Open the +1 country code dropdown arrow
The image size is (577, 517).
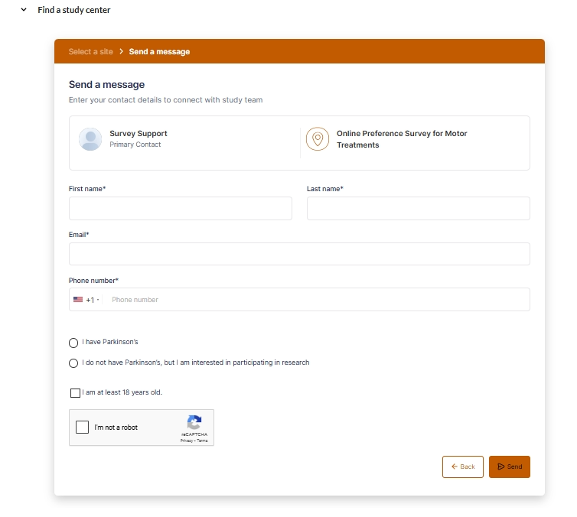click(x=98, y=300)
